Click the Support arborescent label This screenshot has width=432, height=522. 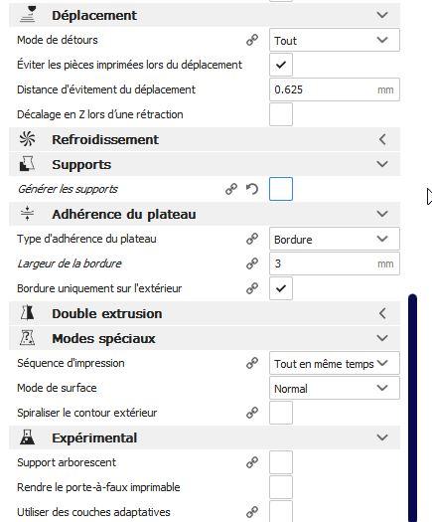point(67,462)
